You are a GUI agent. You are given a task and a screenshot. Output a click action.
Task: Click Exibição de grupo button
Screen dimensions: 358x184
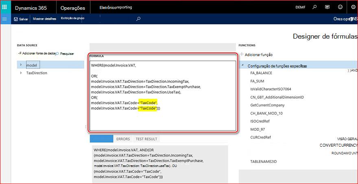pos(72,18)
